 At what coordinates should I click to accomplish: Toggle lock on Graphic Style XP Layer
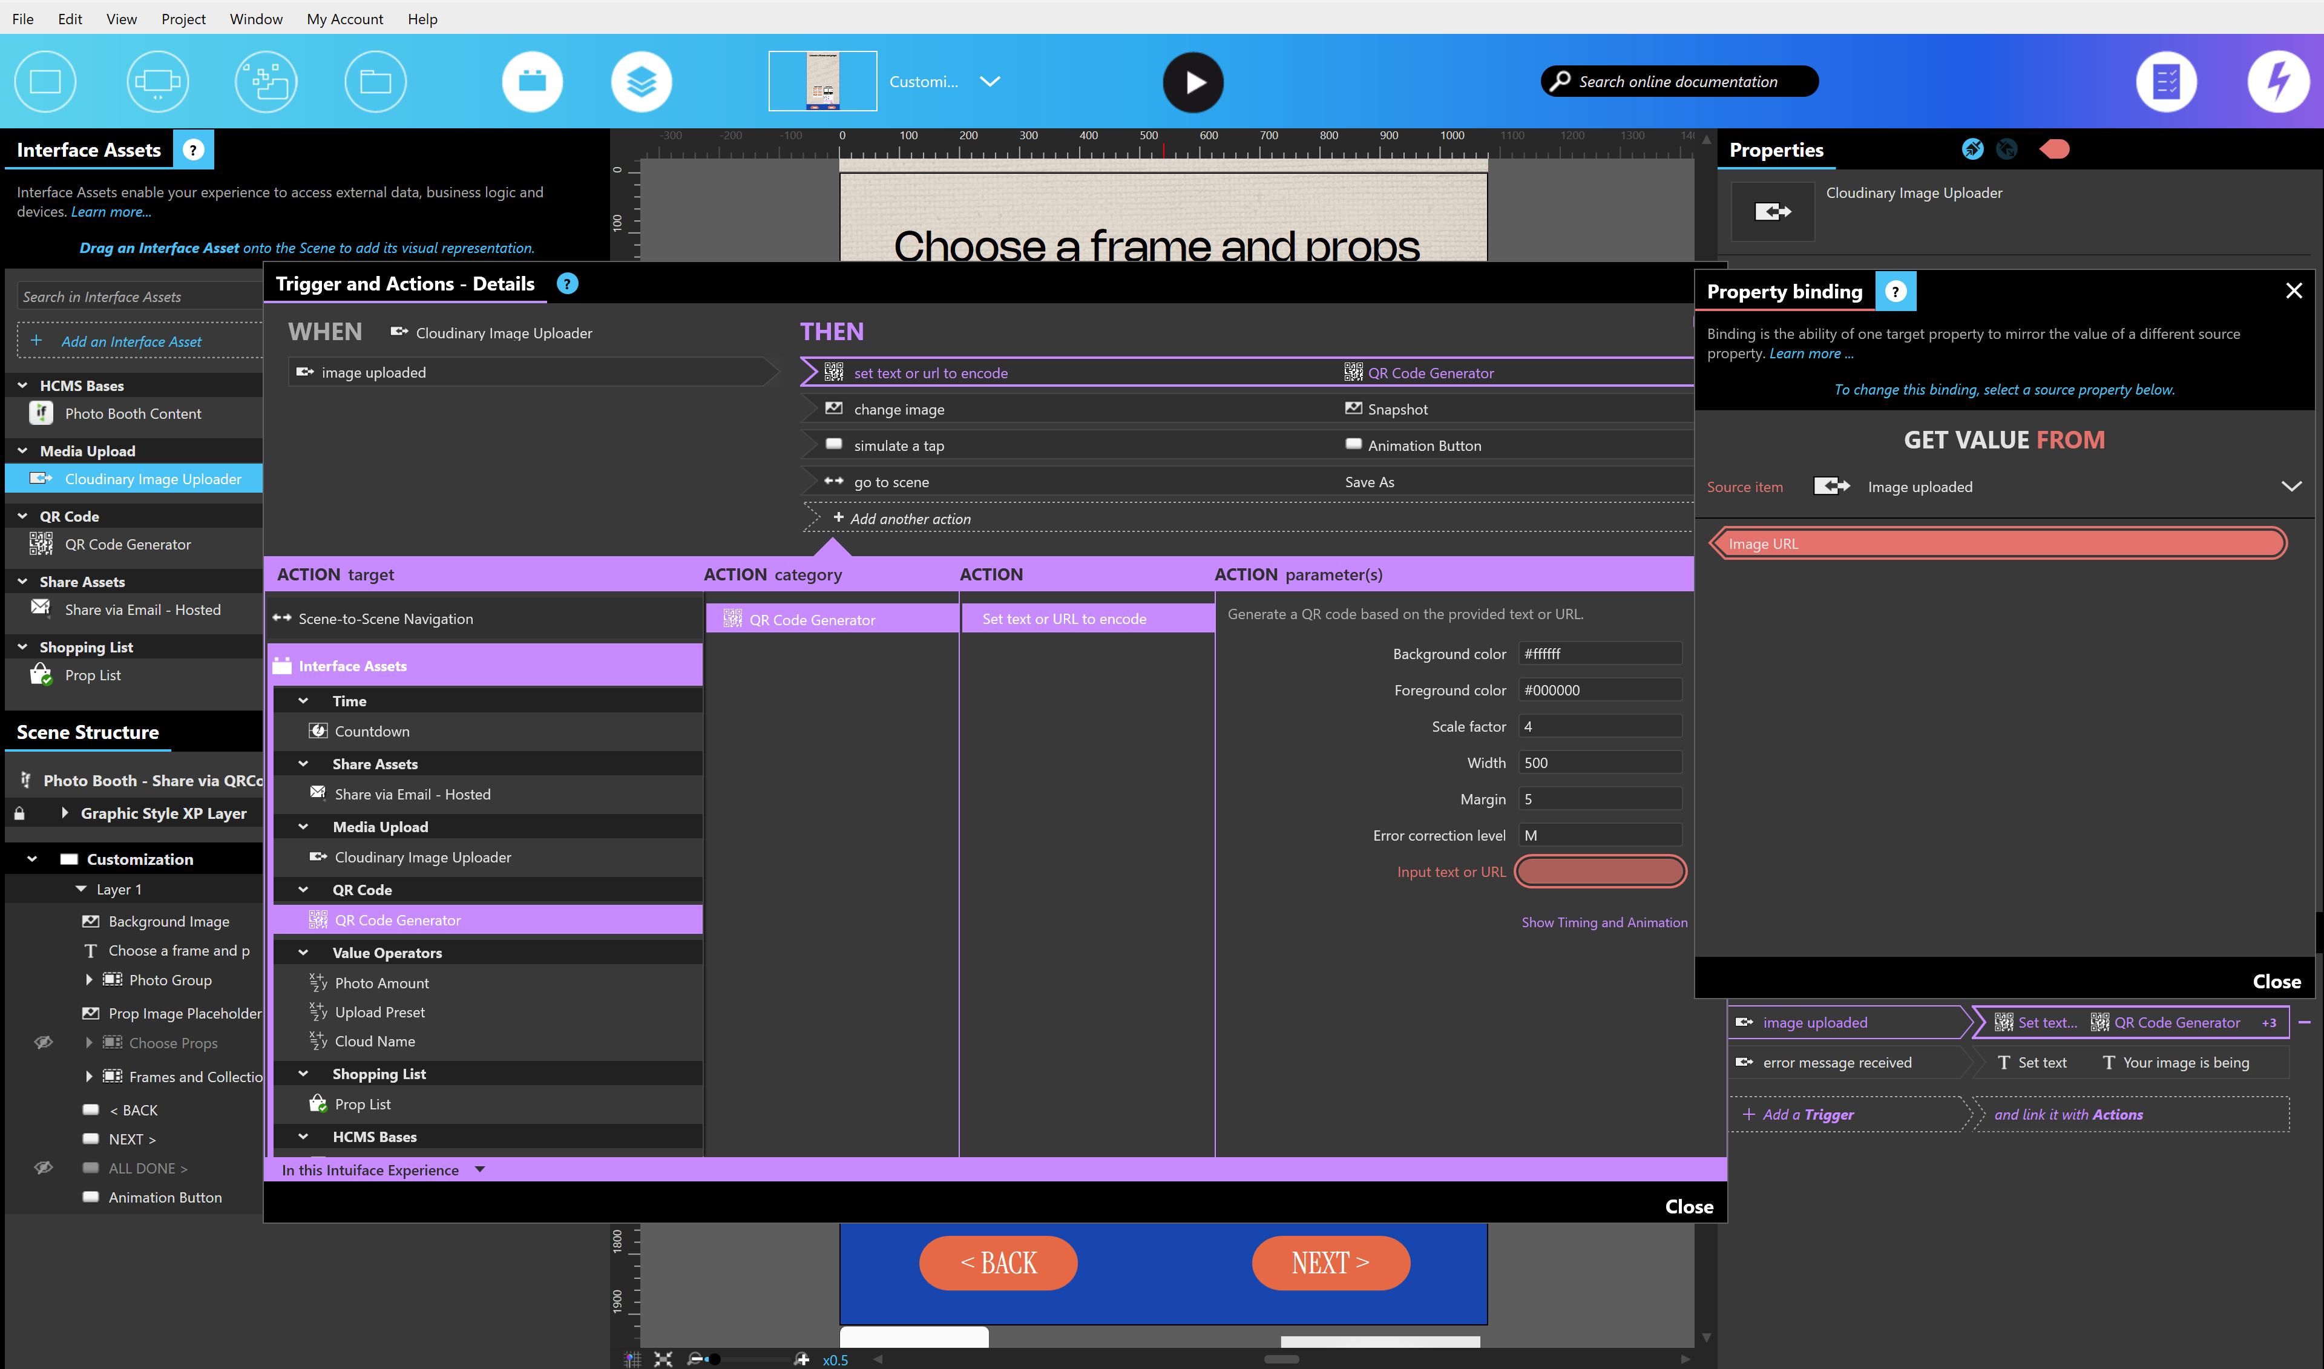pyautogui.click(x=21, y=813)
